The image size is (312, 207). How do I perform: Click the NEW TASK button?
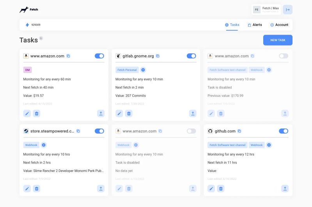pyautogui.click(x=278, y=40)
